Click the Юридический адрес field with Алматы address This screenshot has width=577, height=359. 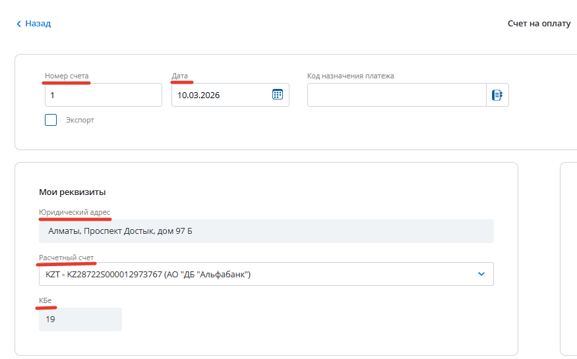266,231
